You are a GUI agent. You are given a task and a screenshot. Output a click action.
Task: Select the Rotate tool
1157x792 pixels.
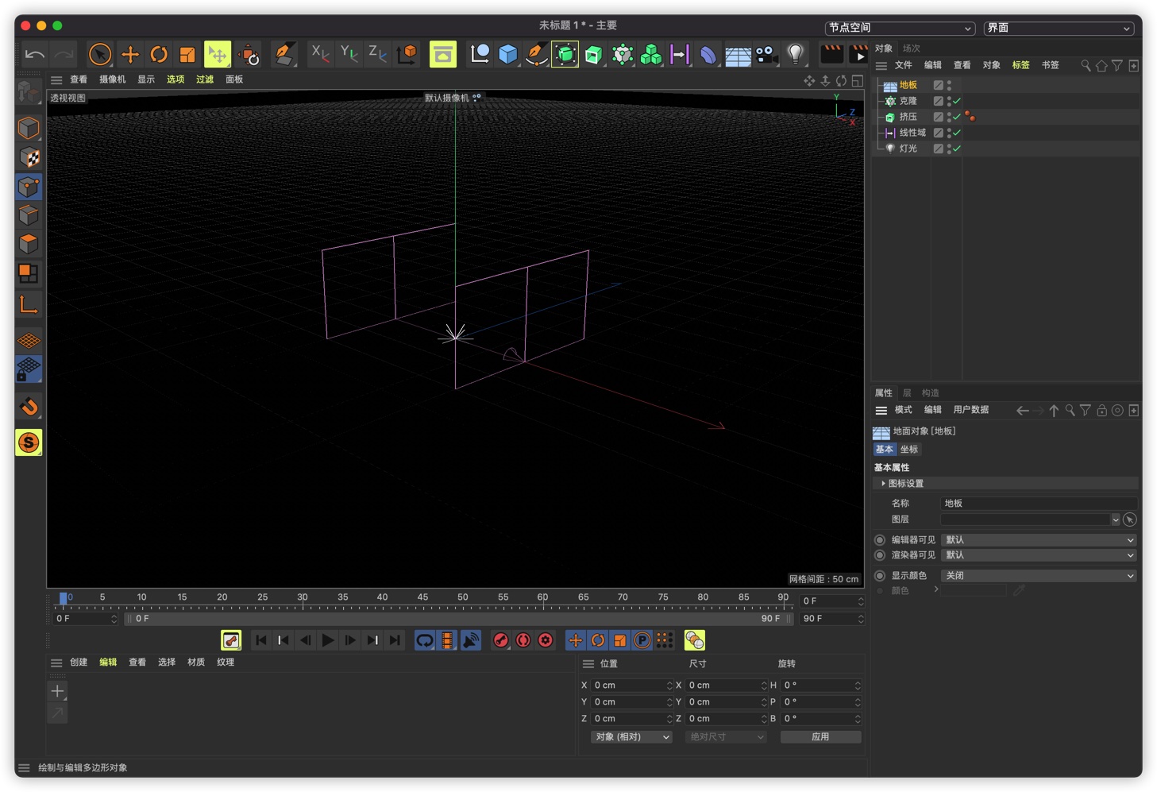pos(159,54)
